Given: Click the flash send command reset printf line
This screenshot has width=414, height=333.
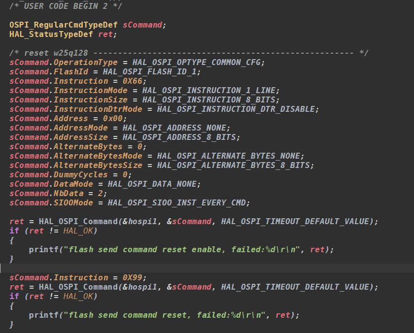Looking at the screenshot, I should 163,315.
